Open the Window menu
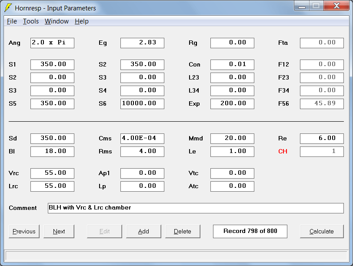353x266 pixels. (57, 21)
